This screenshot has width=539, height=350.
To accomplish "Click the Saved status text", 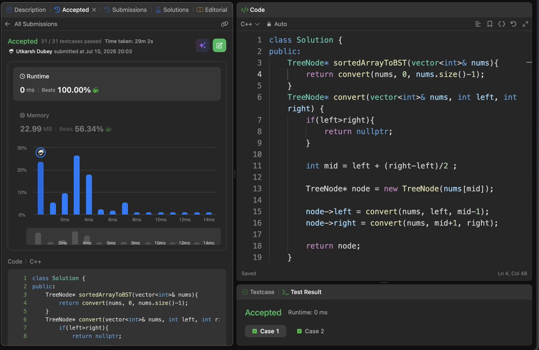I will pyautogui.click(x=249, y=273).
